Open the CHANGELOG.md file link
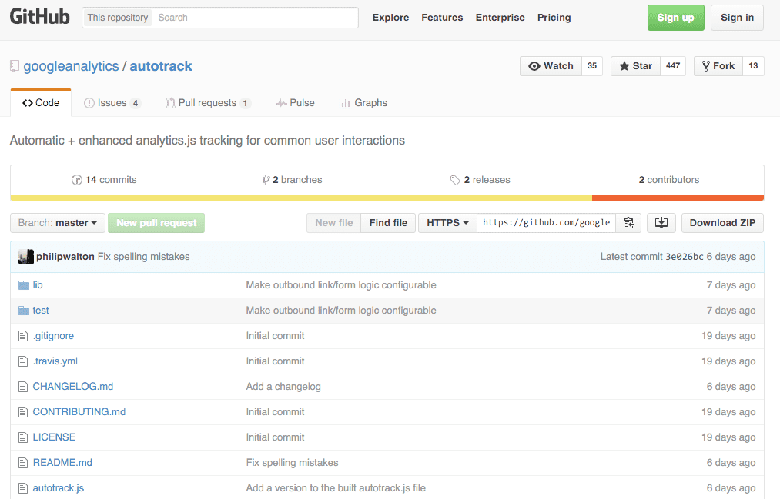The width and height of the screenshot is (780, 499). pos(73,386)
